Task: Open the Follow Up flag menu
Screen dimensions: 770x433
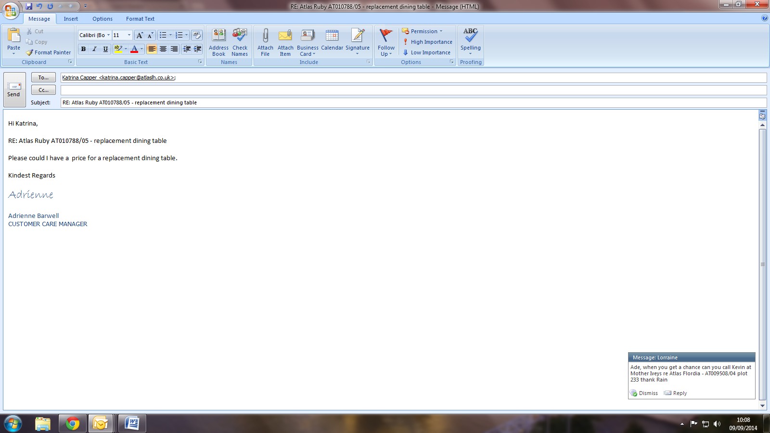Action: tap(386, 42)
